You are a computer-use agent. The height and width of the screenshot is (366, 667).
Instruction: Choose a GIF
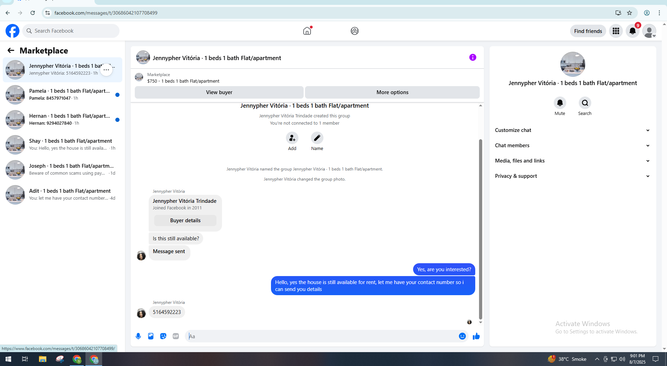point(176,336)
